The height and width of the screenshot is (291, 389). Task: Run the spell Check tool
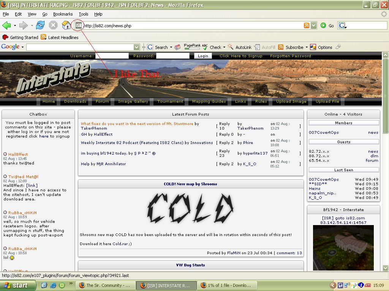coord(212,47)
